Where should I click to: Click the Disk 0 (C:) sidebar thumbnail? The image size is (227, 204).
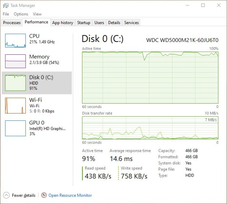(x=15, y=82)
